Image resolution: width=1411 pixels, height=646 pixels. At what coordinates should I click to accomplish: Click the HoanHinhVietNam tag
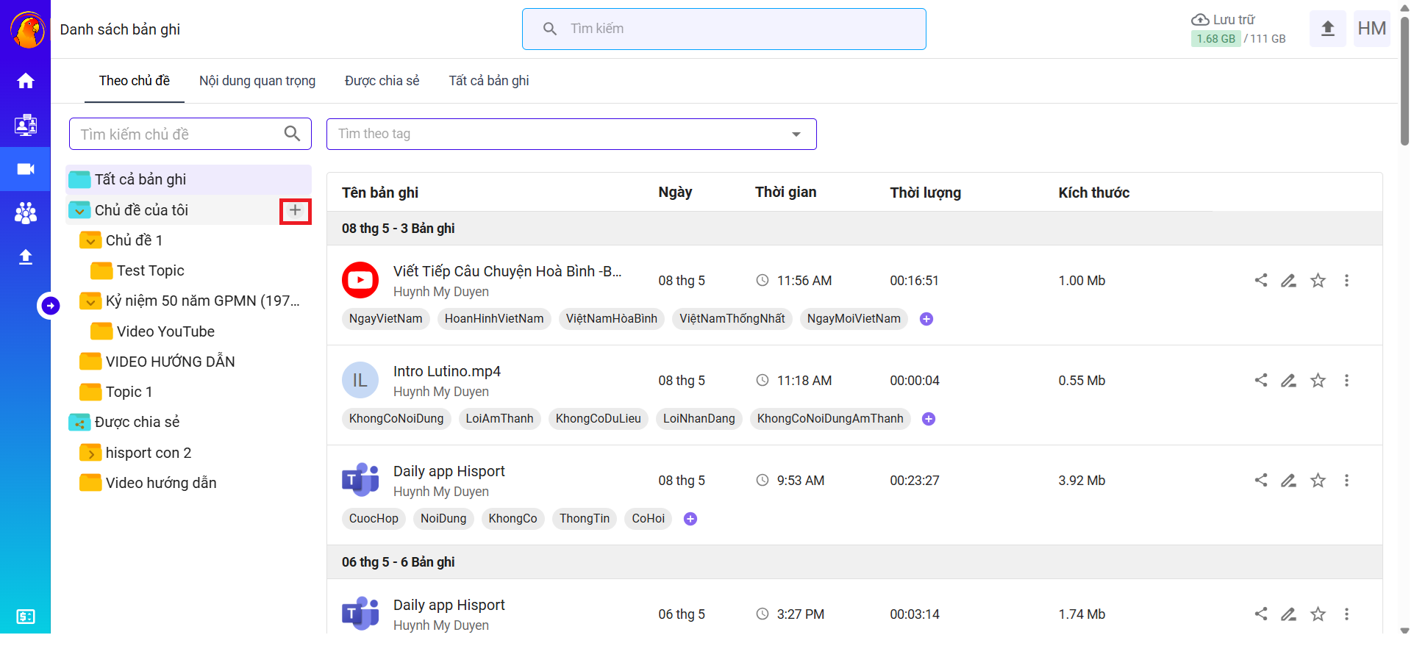click(x=494, y=319)
